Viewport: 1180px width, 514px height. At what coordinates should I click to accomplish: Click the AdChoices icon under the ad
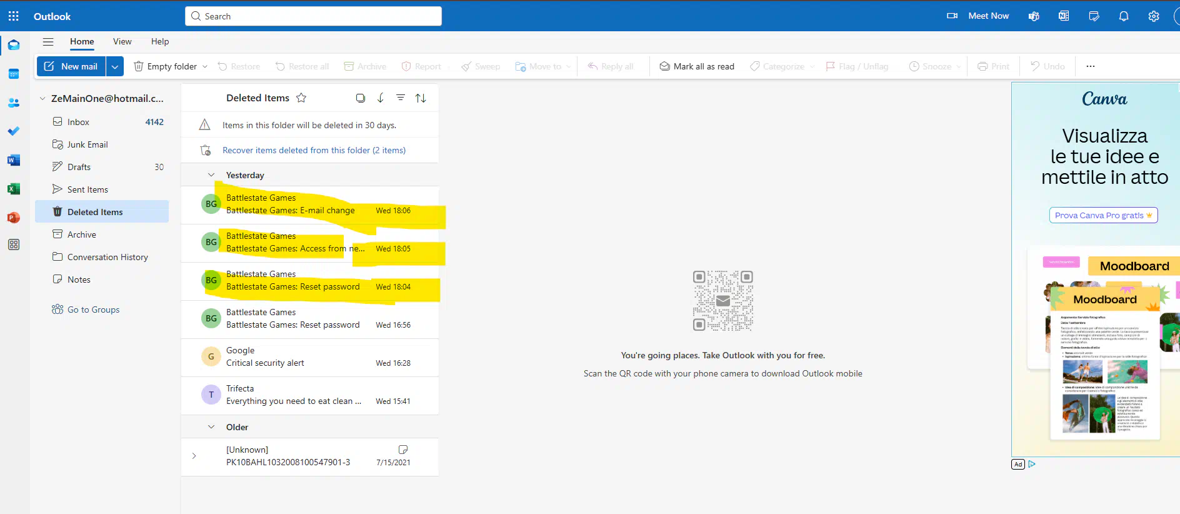coord(1032,464)
